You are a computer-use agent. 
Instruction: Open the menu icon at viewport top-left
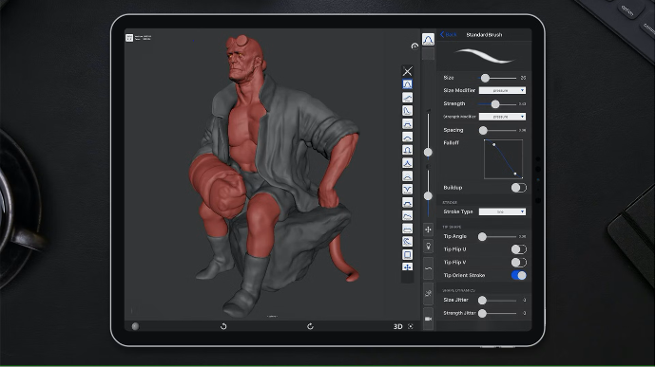tap(129, 38)
